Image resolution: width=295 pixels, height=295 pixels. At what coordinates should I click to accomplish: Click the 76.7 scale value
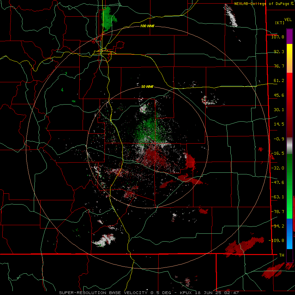point(279,66)
